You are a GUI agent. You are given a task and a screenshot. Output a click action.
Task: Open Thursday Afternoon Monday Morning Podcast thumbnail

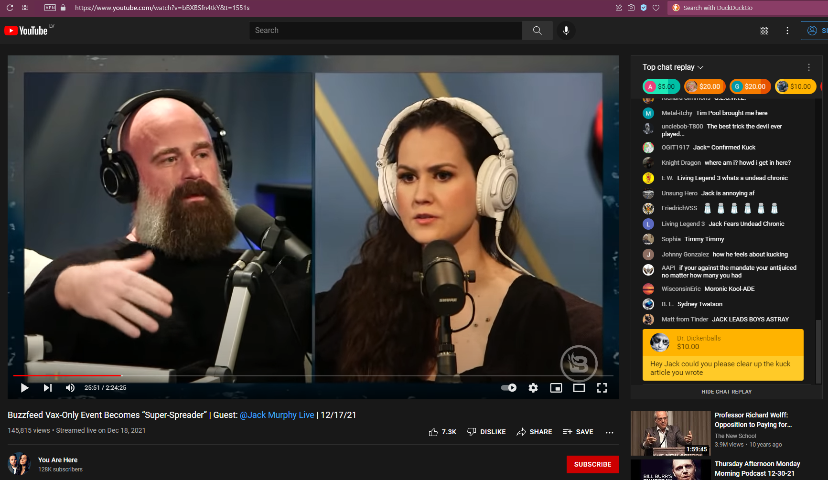(670, 470)
